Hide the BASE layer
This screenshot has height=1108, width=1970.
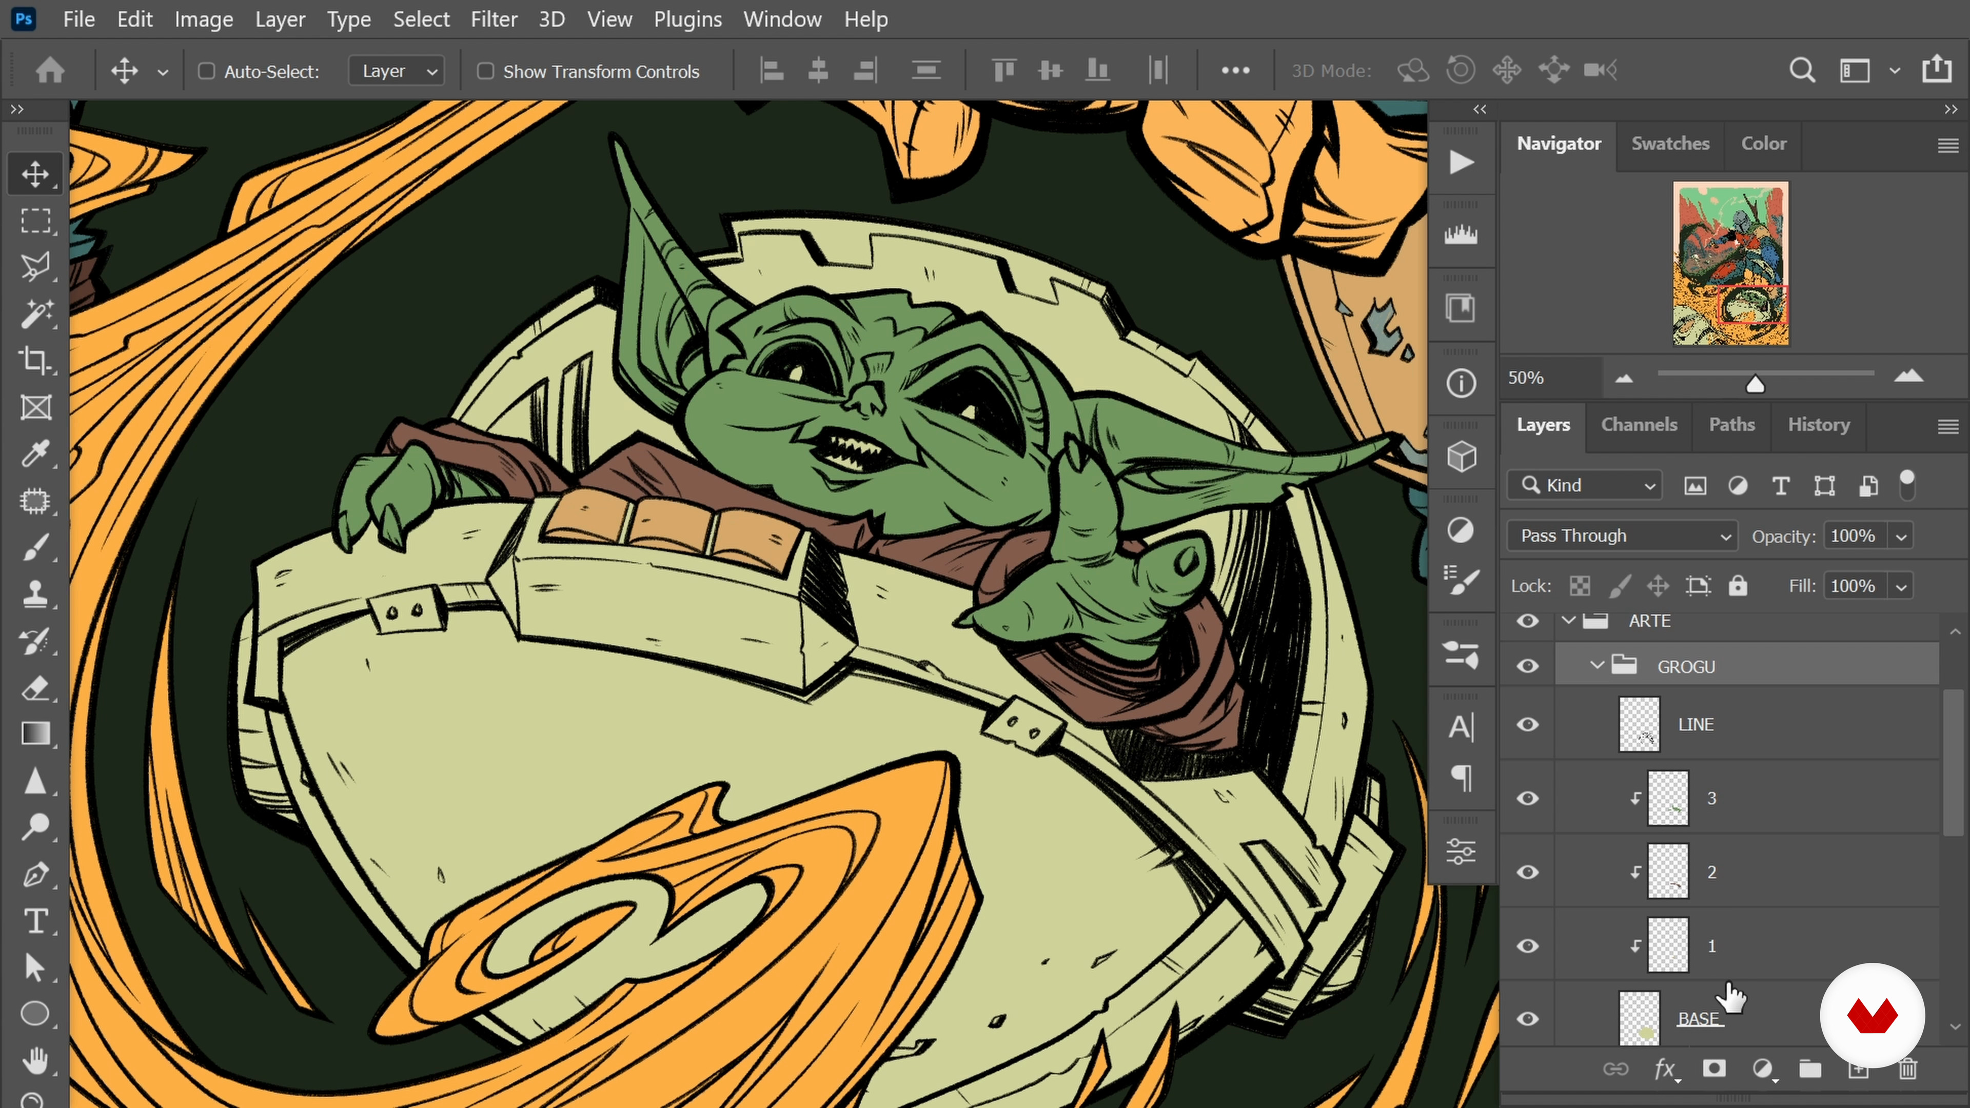pyautogui.click(x=1527, y=1019)
